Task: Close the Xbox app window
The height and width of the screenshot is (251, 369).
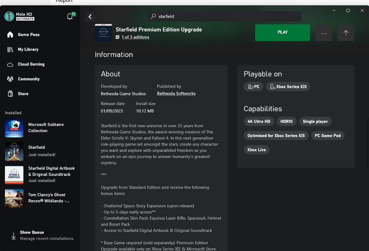Action: pos(362,10)
